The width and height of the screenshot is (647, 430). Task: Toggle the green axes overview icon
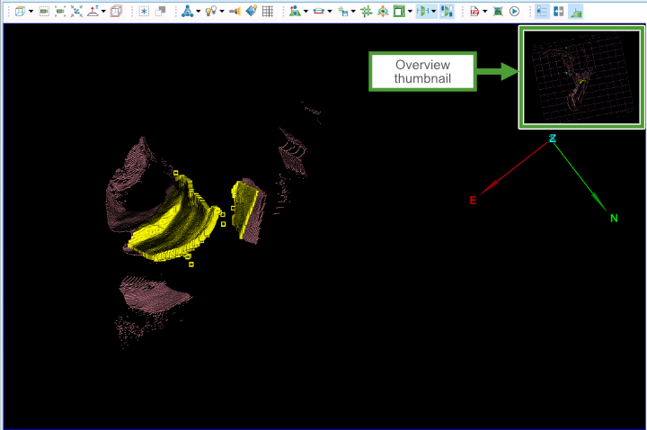click(576, 11)
